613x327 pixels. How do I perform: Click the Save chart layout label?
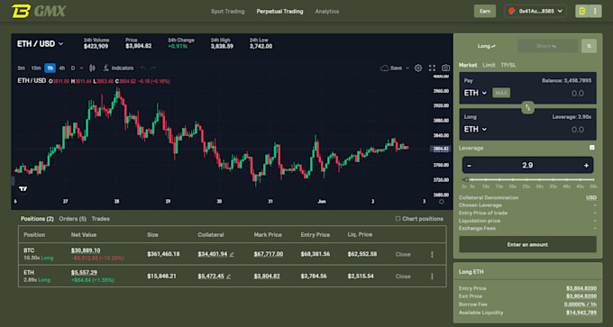(x=396, y=68)
